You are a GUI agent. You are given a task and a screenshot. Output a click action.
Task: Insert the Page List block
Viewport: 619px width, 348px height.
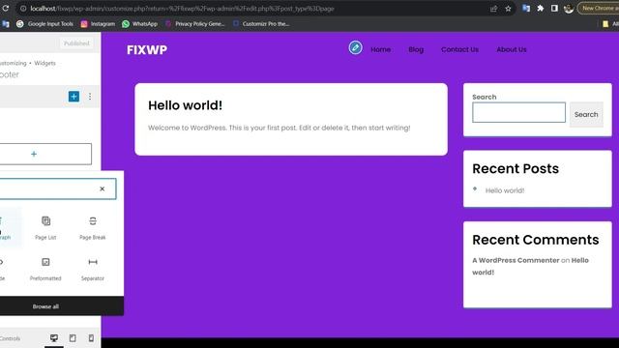[45, 228]
